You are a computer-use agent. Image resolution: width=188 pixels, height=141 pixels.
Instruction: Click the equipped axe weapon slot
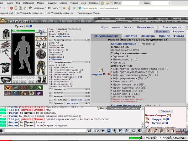pos(6,55)
